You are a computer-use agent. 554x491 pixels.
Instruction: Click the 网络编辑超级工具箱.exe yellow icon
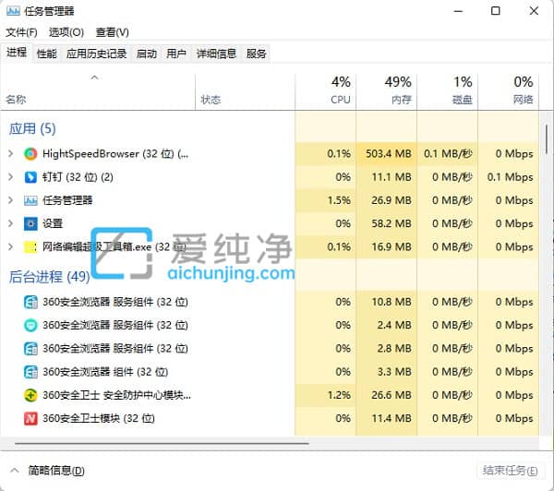(x=30, y=247)
